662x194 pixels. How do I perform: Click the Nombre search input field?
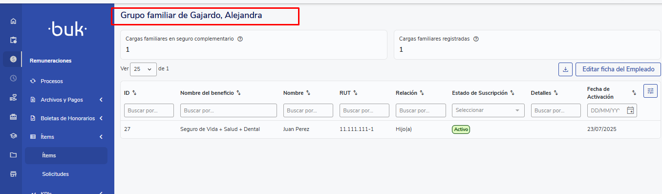point(308,110)
